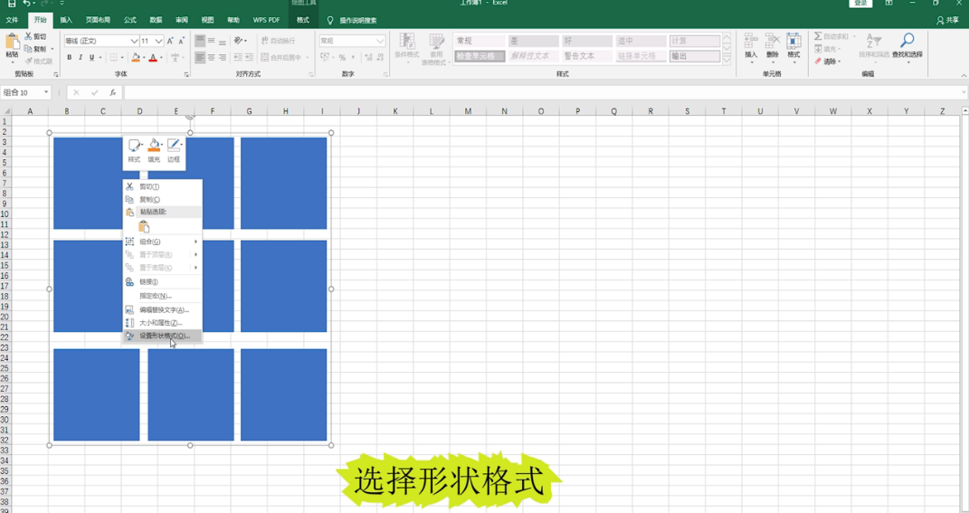Toggle align right icon
Image resolution: width=969 pixels, height=513 pixels.
[x=223, y=58]
